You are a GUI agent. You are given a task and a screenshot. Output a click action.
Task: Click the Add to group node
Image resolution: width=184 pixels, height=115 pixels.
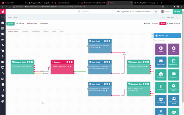(x=161, y=100)
